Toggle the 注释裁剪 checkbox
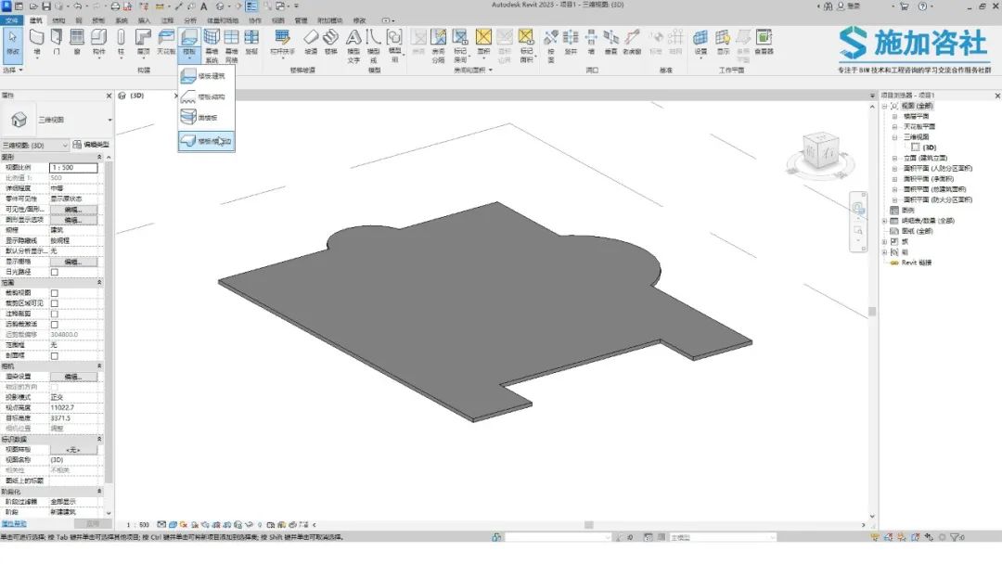 pyautogui.click(x=55, y=314)
